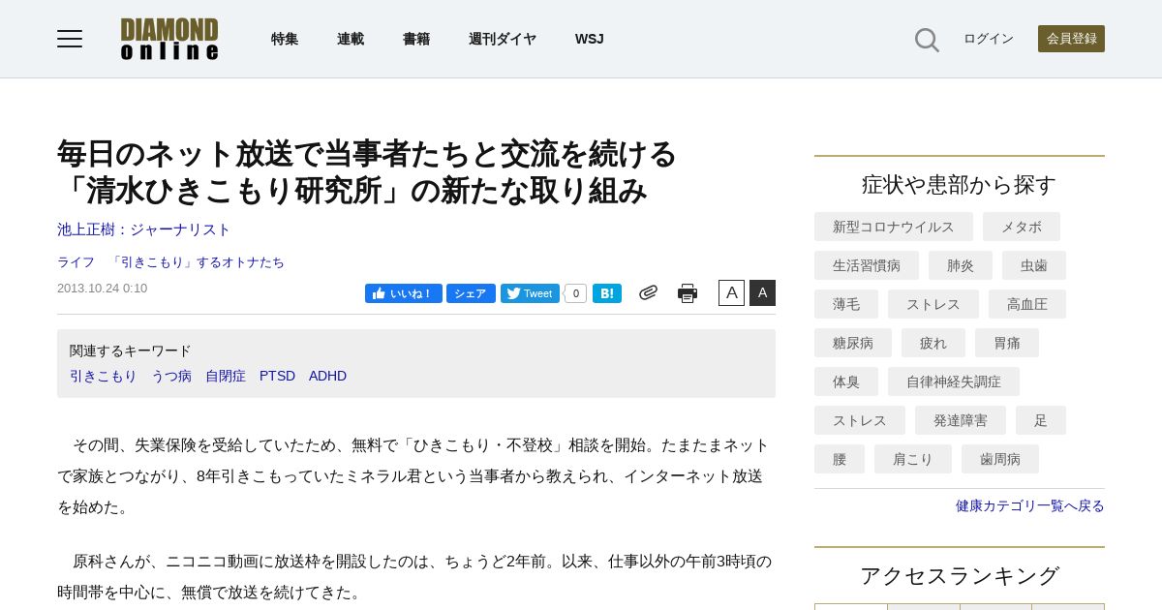Viewport: 1162px width, 610px height.
Task: Select the メタボ tag
Action: click(x=1022, y=227)
